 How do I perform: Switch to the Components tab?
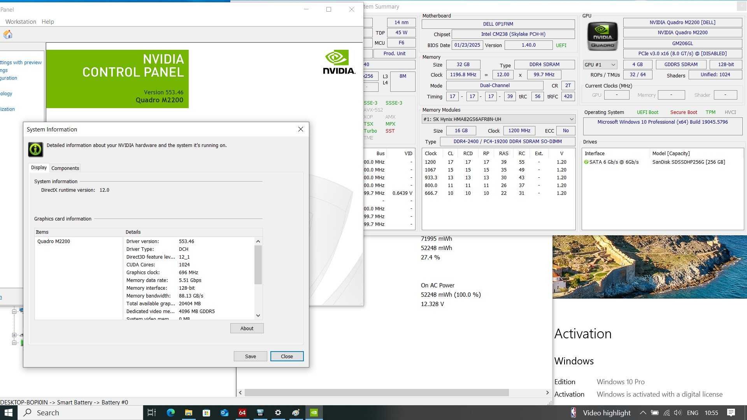coord(65,168)
